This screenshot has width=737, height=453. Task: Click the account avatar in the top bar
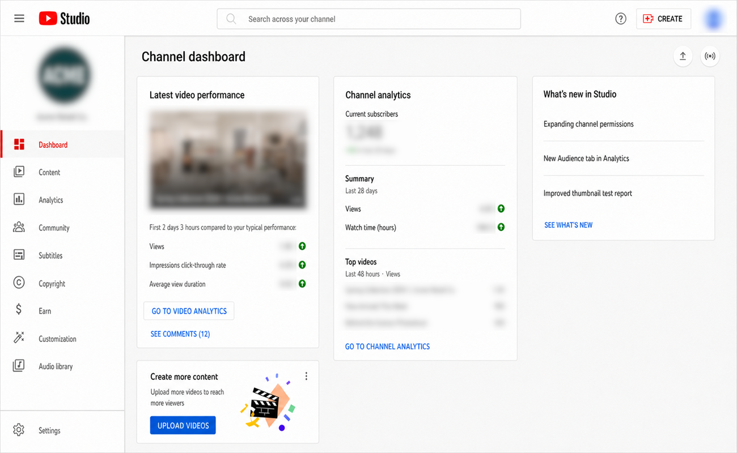(713, 19)
